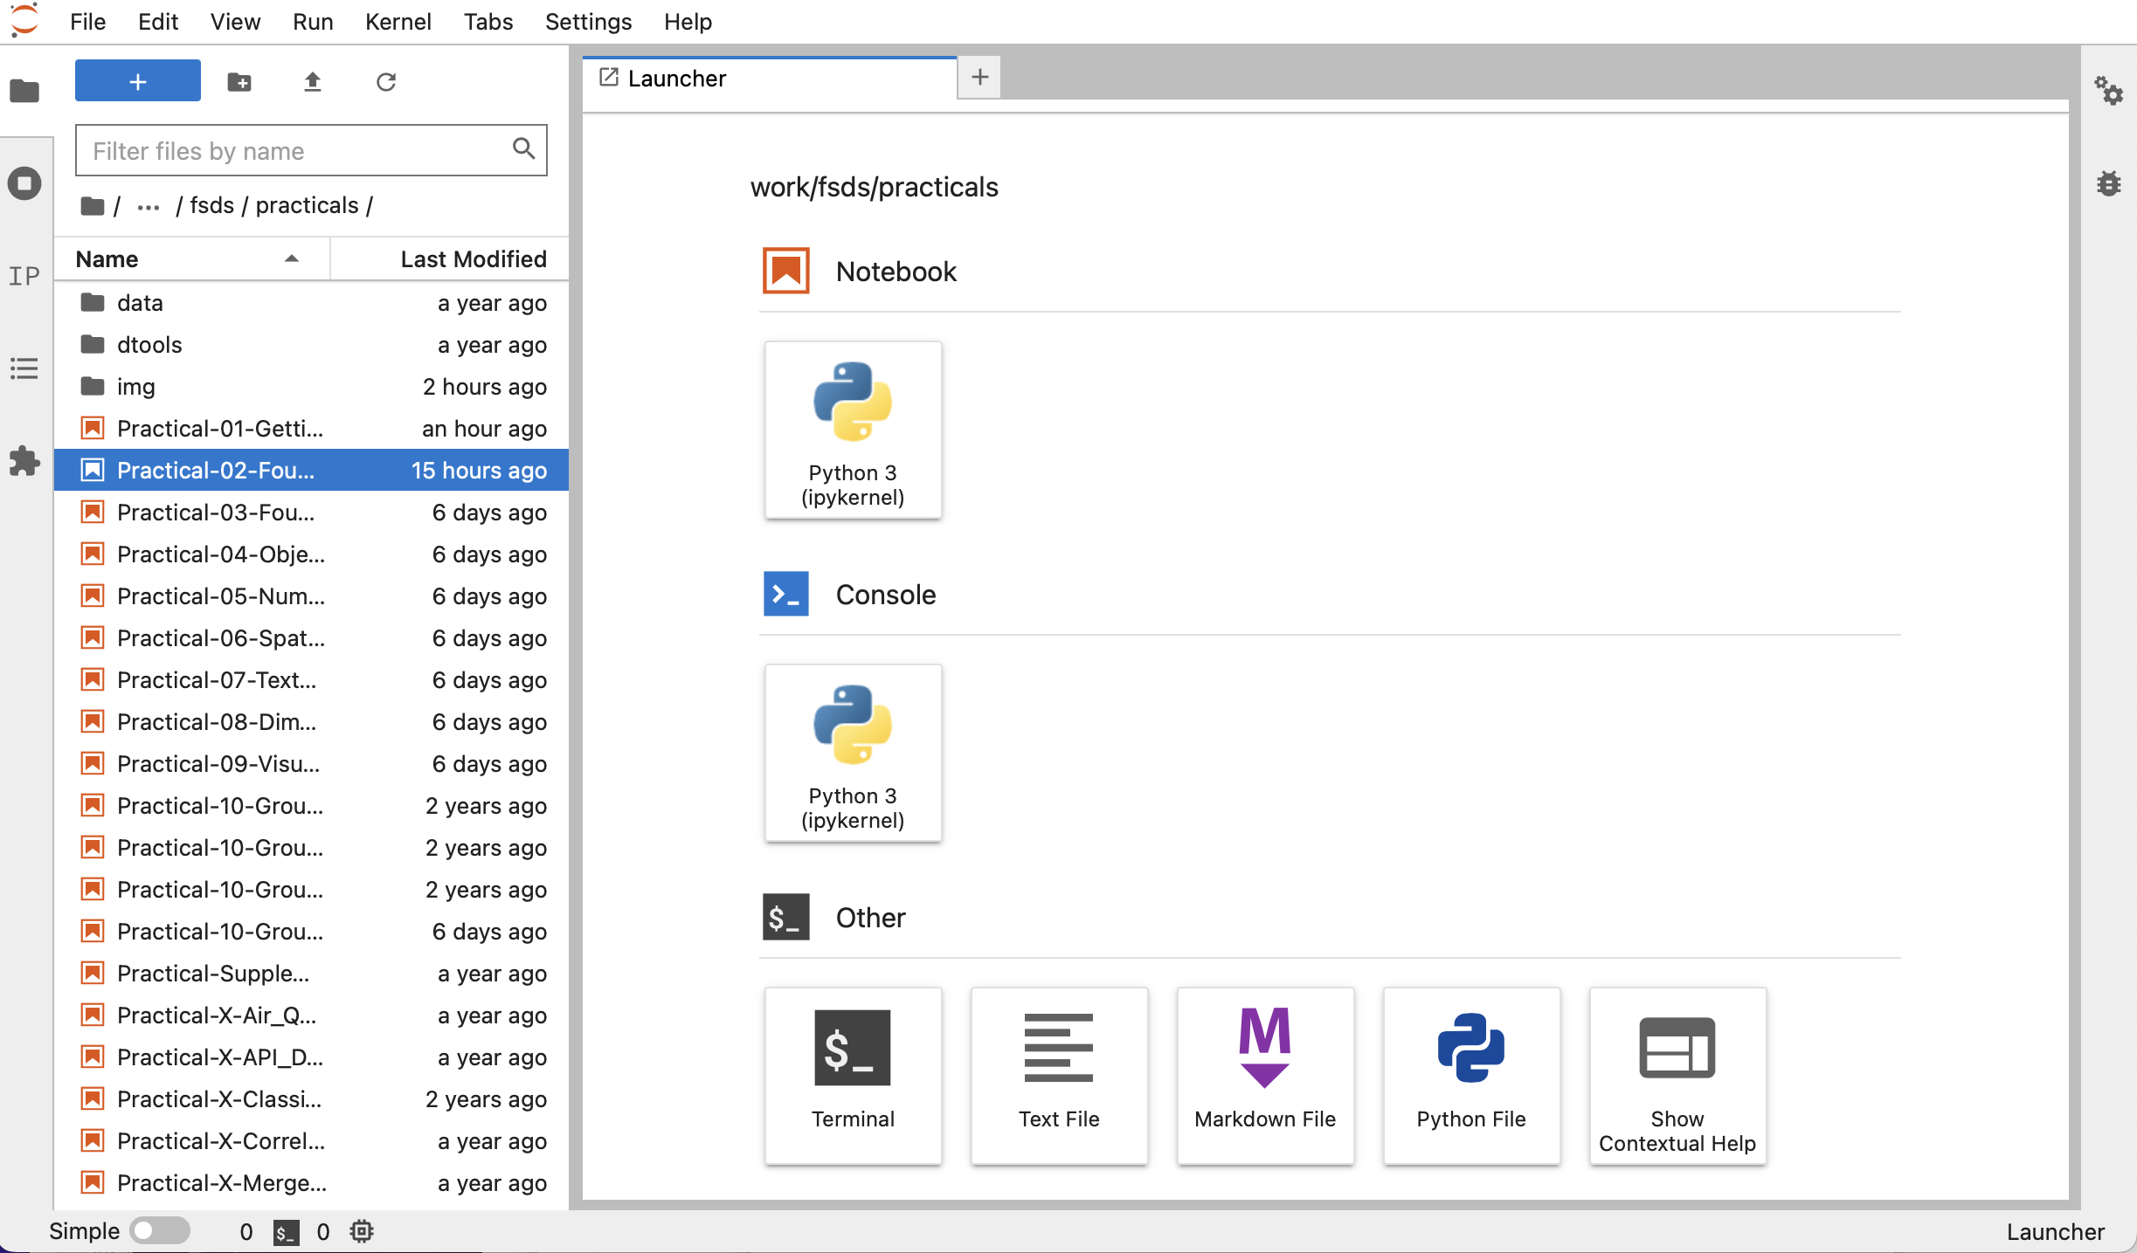The height and width of the screenshot is (1253, 2137).
Task: Open the Table of Contents sidebar
Action: 24,368
